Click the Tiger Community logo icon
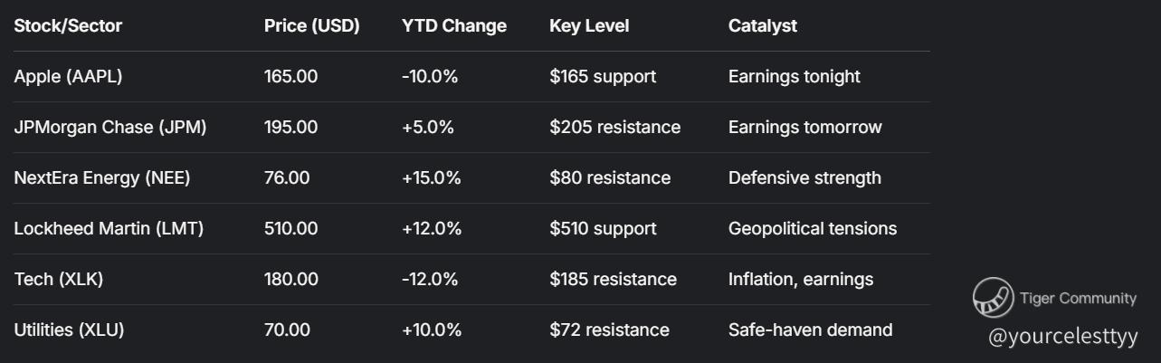 (993, 298)
